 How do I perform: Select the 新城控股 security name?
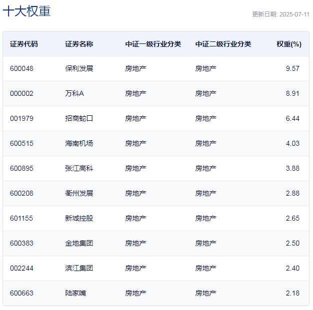pyautogui.click(x=79, y=218)
